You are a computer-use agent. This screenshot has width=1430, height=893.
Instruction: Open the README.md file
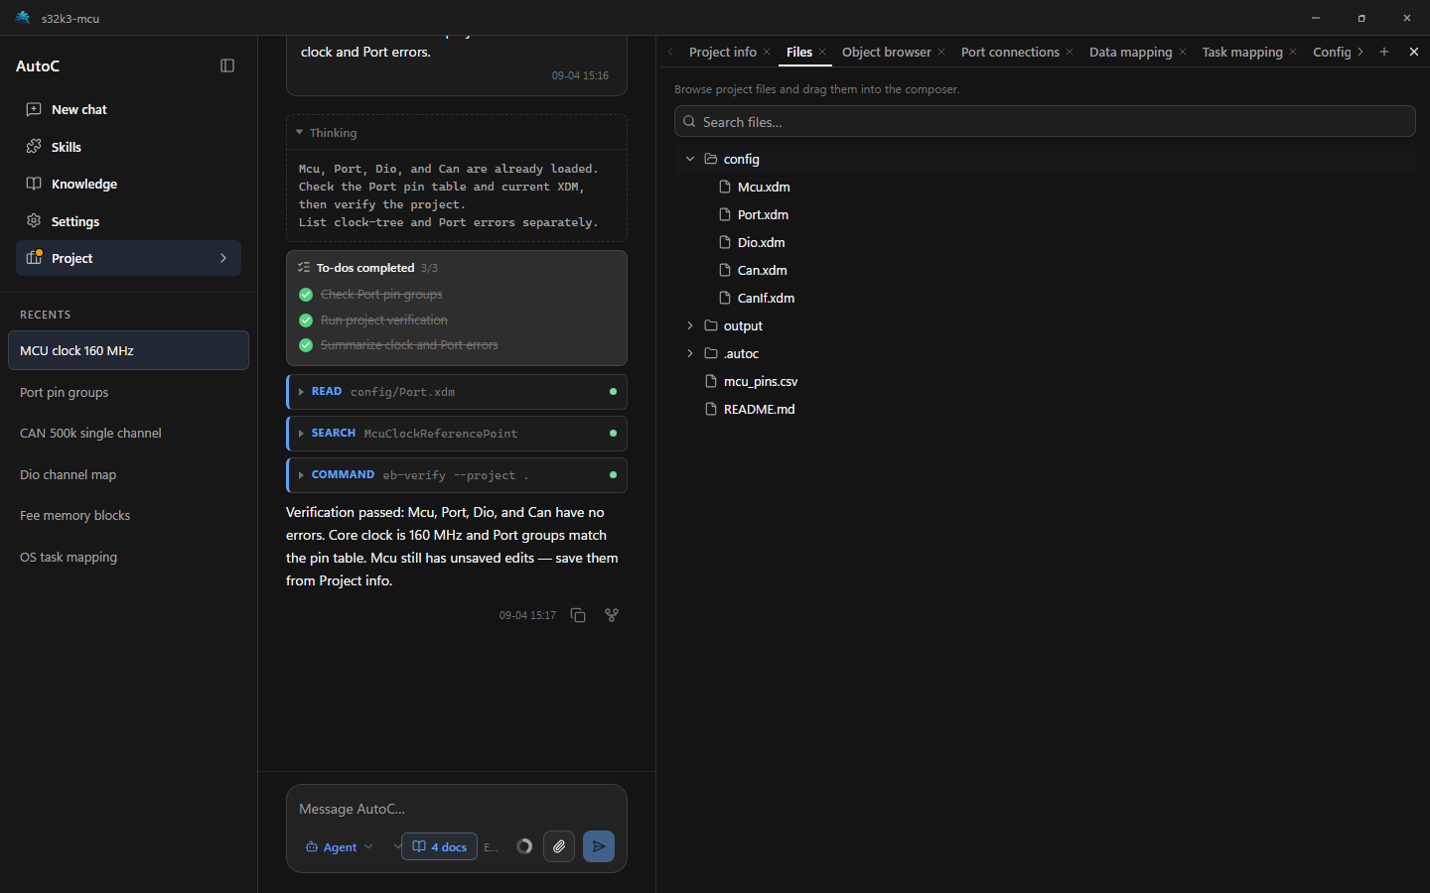pos(759,409)
